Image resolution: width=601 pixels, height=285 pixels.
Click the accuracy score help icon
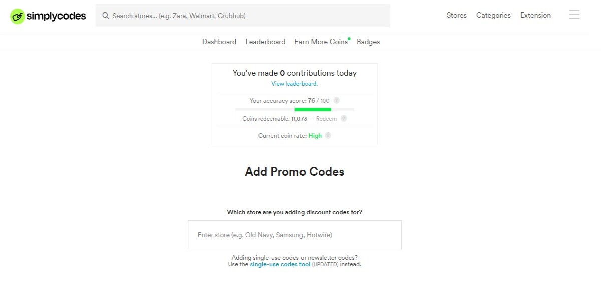point(337,101)
